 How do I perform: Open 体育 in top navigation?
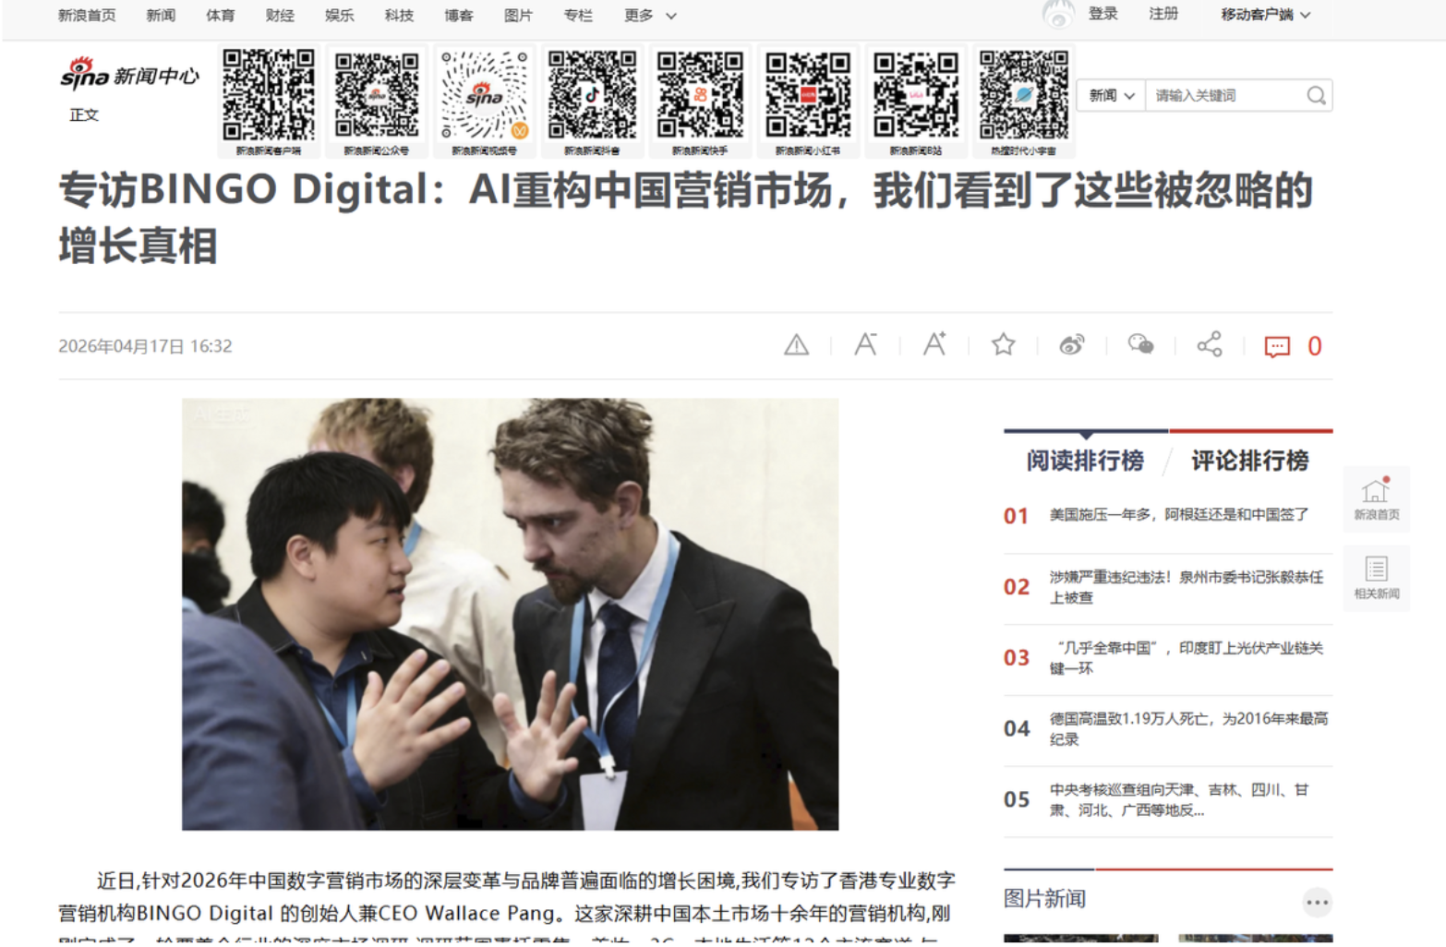point(220,16)
